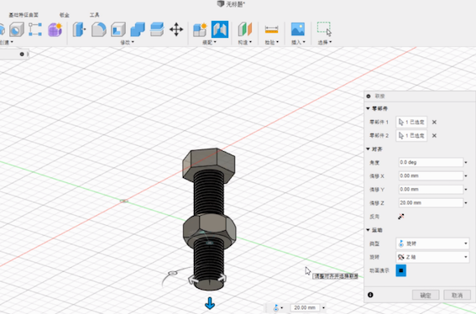The height and width of the screenshot is (314, 476).
Task: Switch to the Tools tab
Action: [x=94, y=15]
